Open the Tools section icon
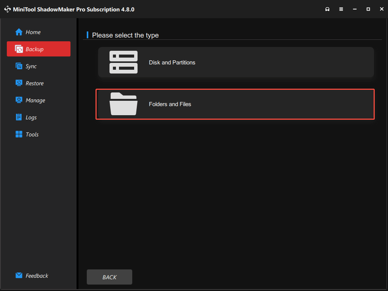The image size is (388, 291). click(x=19, y=134)
